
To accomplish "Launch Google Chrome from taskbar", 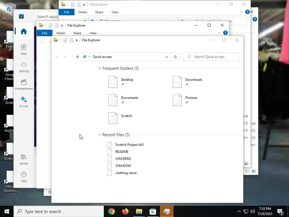I will (x=111, y=211).
